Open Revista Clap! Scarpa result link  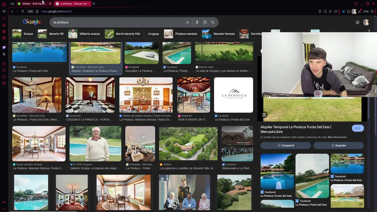tap(224, 71)
